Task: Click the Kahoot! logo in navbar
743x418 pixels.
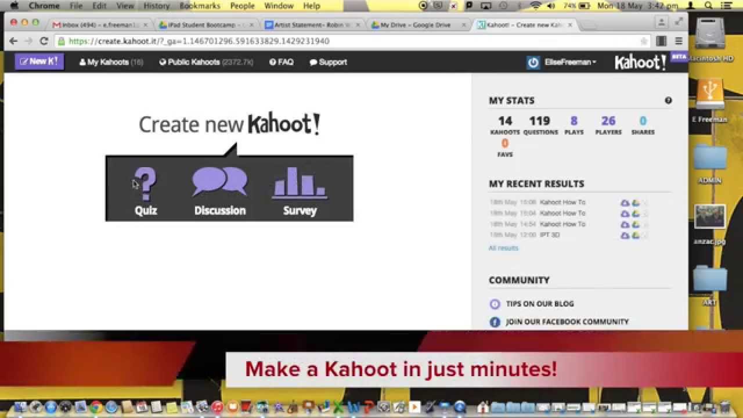Action: click(x=640, y=62)
